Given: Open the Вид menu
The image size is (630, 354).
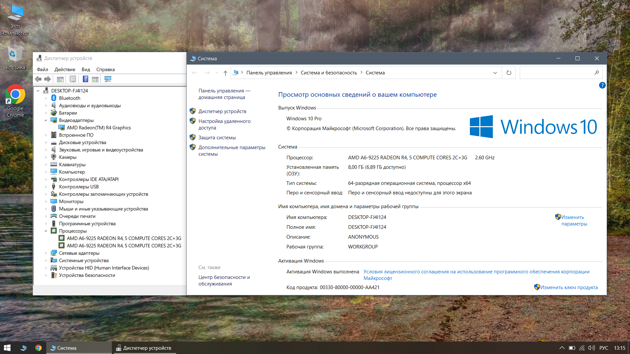Looking at the screenshot, I should coord(86,69).
